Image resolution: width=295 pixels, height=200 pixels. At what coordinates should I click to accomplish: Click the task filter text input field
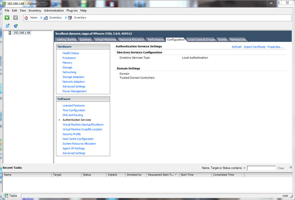click(261, 168)
